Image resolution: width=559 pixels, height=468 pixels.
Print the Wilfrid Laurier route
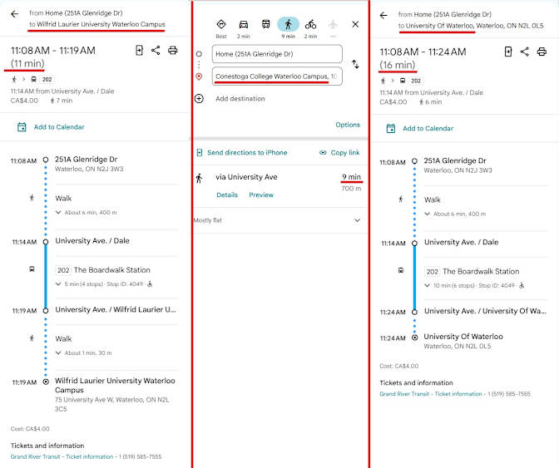pyautogui.click(x=173, y=50)
